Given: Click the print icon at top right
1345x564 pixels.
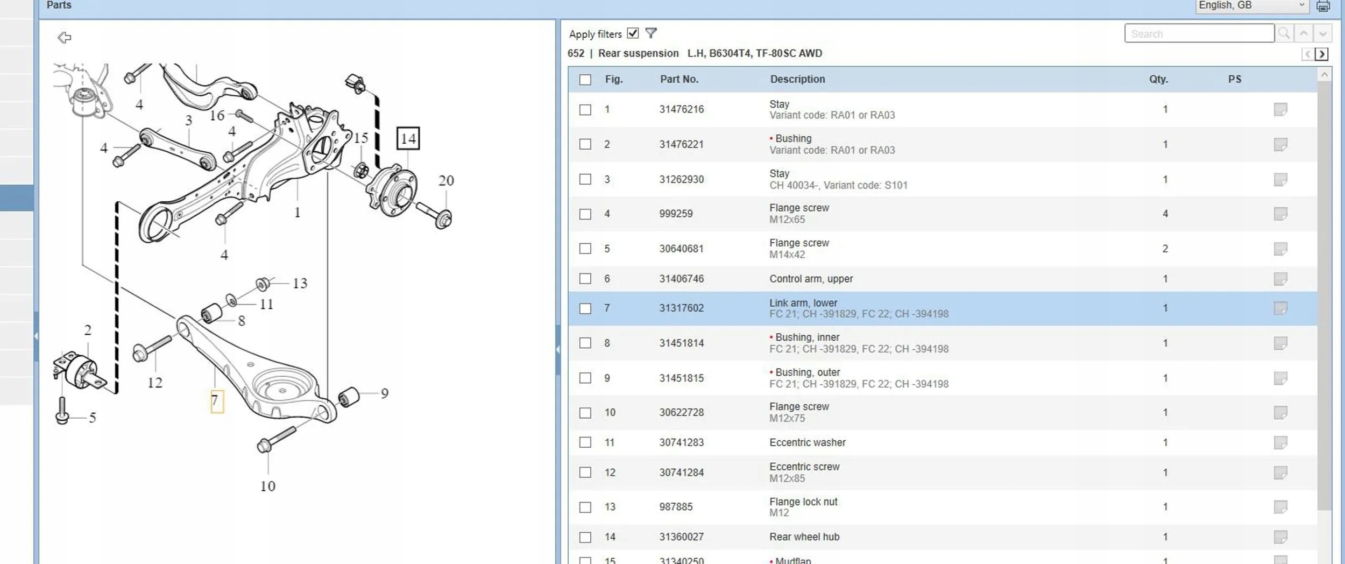Looking at the screenshot, I should click(x=1323, y=6).
